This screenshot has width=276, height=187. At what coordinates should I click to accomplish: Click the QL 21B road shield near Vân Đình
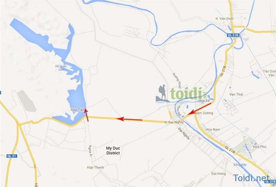tap(233, 35)
